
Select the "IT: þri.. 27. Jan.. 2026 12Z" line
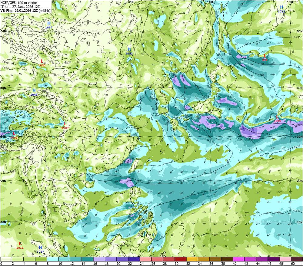20,7
